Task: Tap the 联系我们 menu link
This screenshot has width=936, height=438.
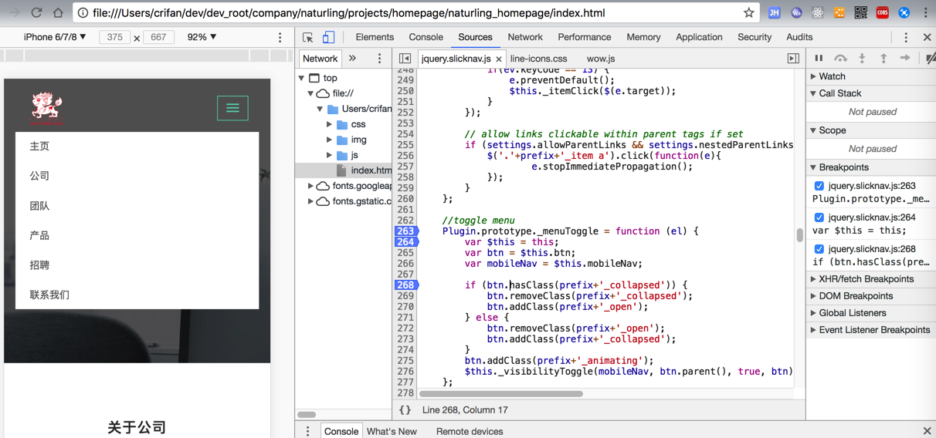Action: [49, 295]
